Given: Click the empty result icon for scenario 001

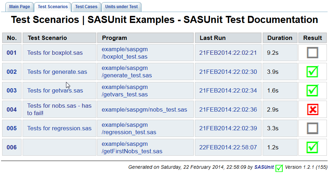Looking at the screenshot, I should click(312, 53).
